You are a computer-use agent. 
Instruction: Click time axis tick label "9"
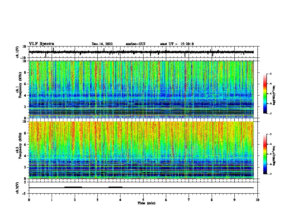[x=234, y=200]
